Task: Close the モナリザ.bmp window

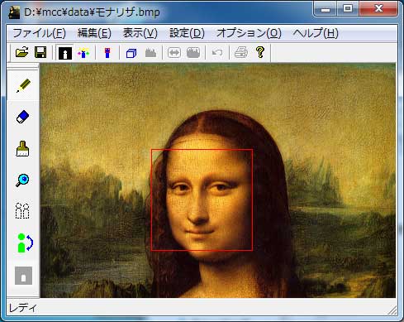Action: 378,9
